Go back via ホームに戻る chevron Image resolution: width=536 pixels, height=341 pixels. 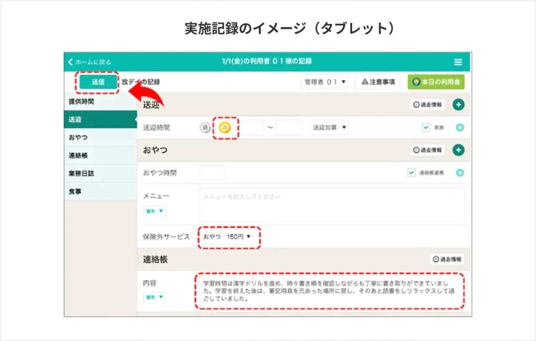point(90,62)
